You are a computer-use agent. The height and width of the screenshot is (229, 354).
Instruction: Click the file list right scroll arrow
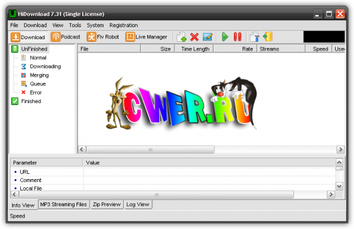341,149
